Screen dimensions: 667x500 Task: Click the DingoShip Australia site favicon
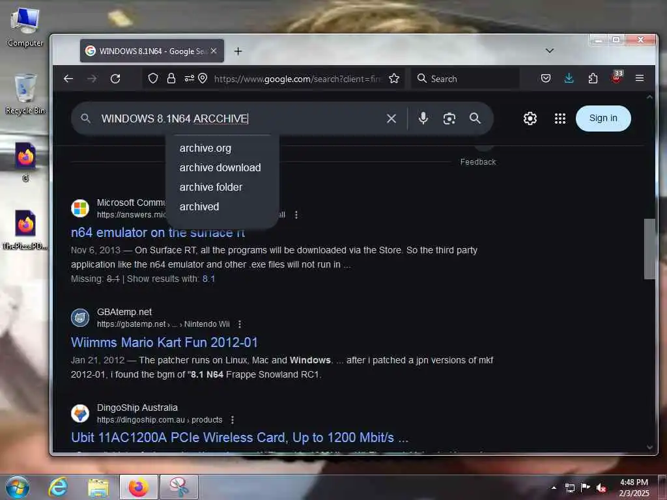(x=80, y=413)
